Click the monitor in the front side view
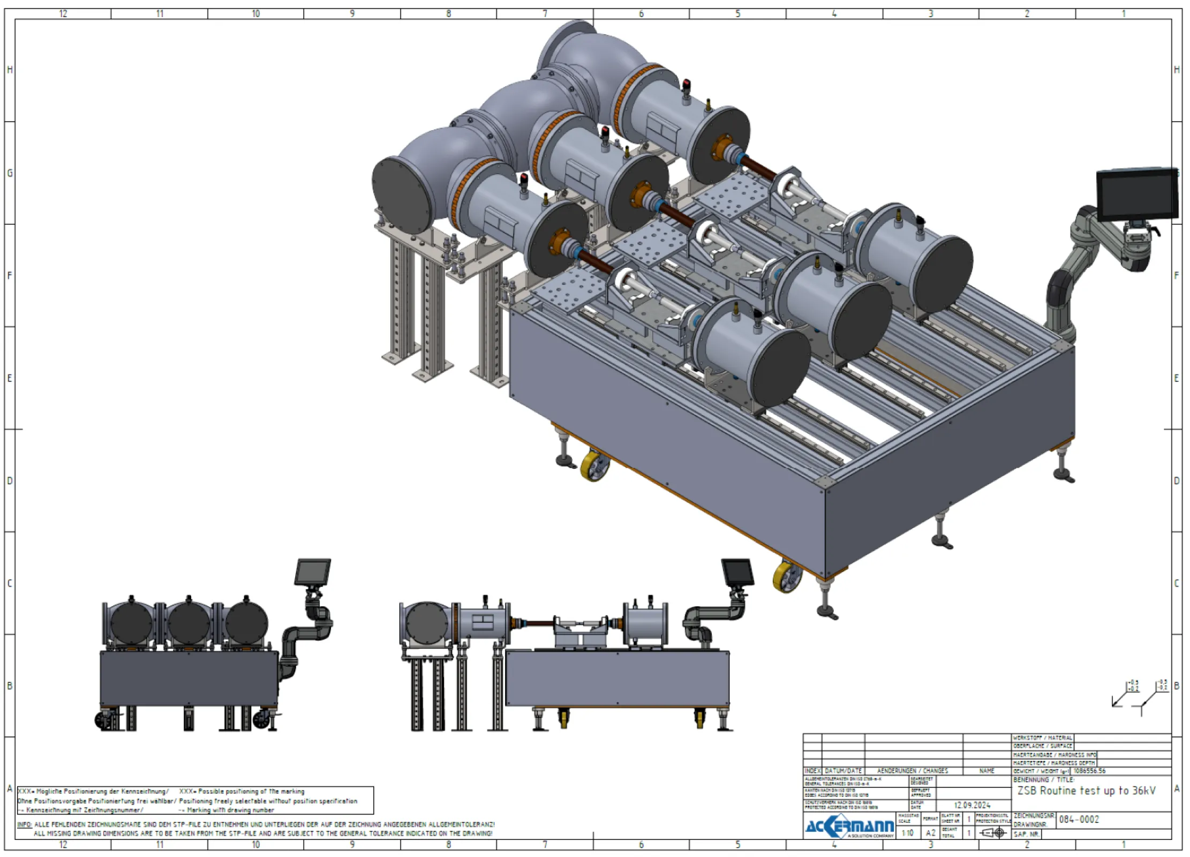The image size is (1190, 857). click(737, 572)
